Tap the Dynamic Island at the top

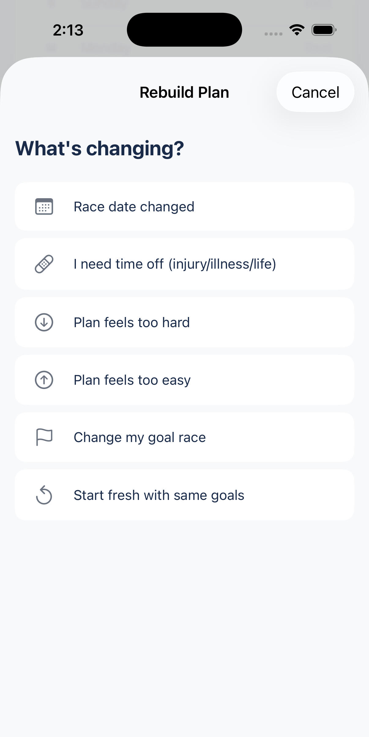click(x=184, y=30)
